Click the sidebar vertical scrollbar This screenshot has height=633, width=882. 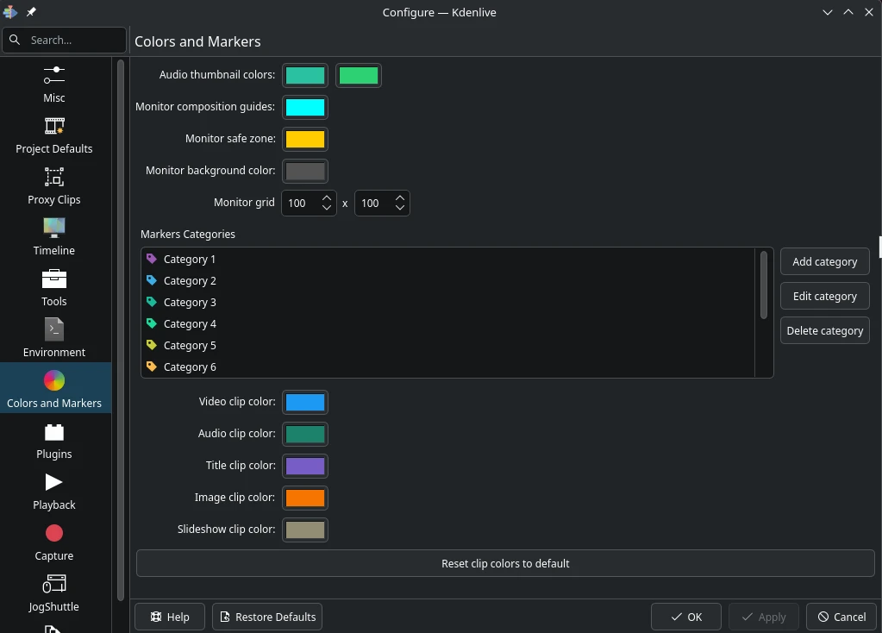pyautogui.click(x=121, y=330)
